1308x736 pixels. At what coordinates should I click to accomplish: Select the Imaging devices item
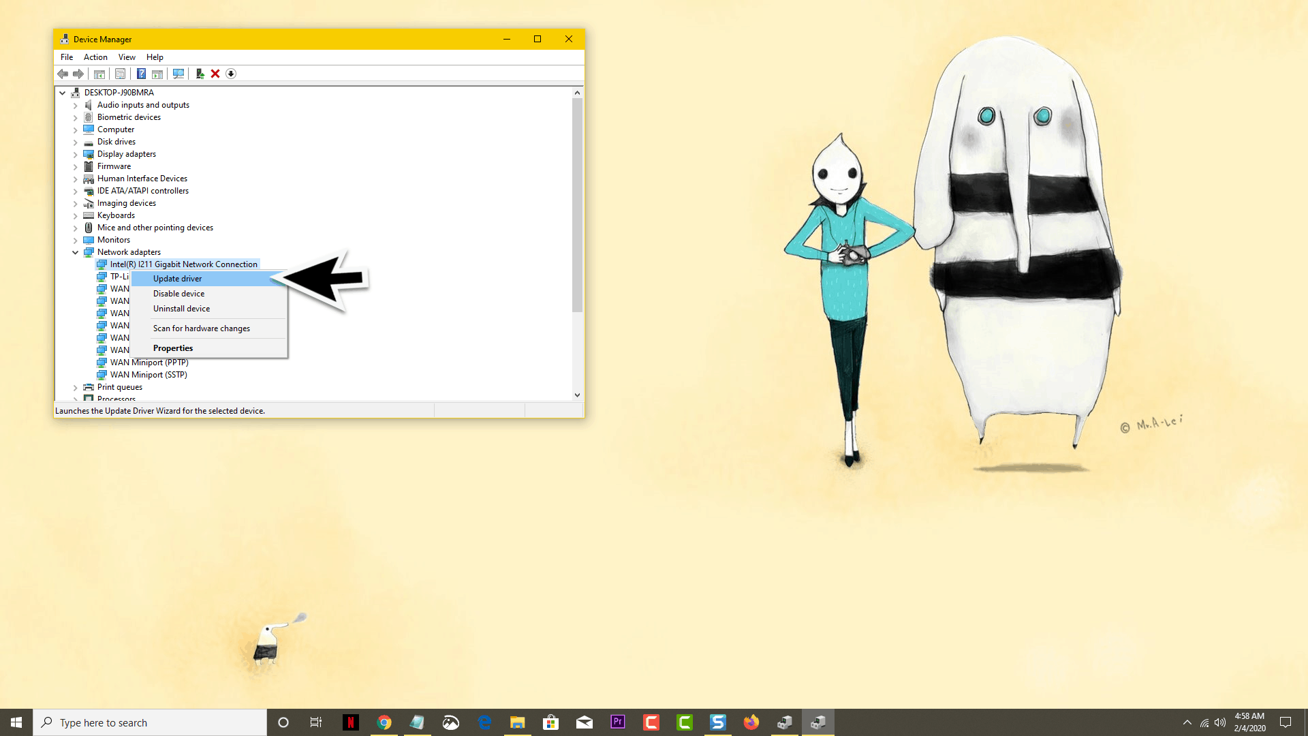pos(127,203)
